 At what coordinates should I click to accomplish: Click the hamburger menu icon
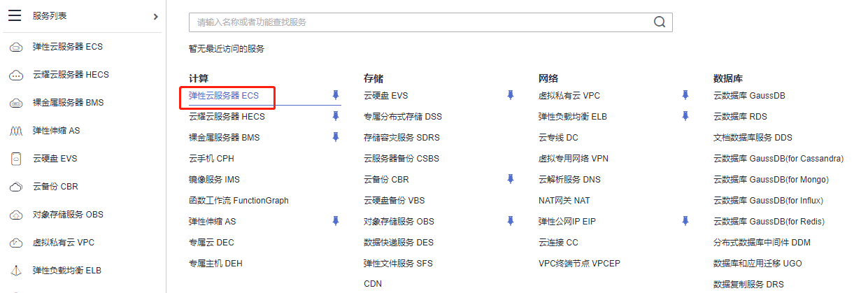point(15,15)
